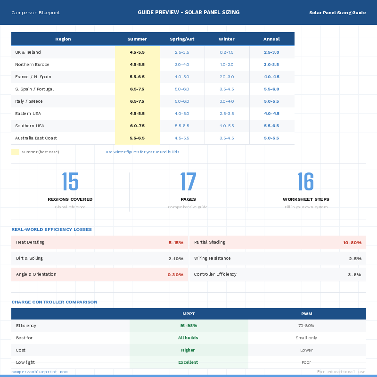Open the campervanblueprint.com footer link
The width and height of the screenshot is (377, 377).
click(x=40, y=372)
